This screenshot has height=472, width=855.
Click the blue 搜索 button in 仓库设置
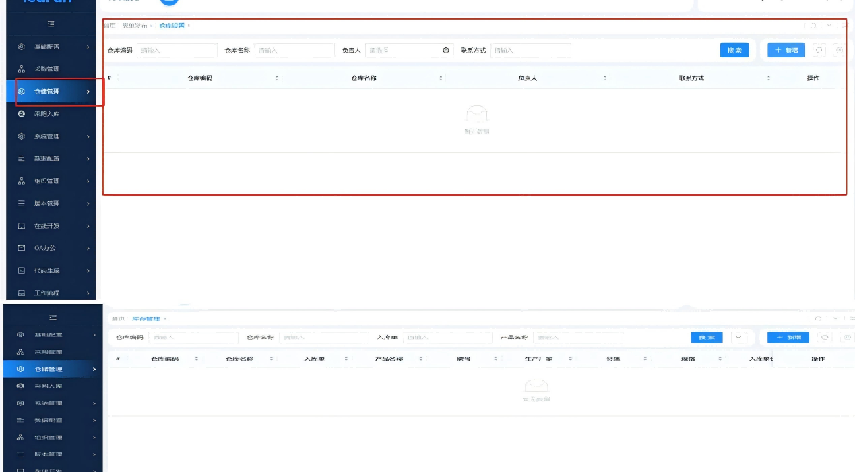(x=734, y=50)
